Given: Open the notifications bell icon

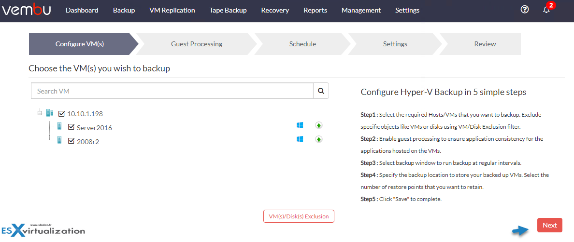Looking at the screenshot, I should pos(546,10).
